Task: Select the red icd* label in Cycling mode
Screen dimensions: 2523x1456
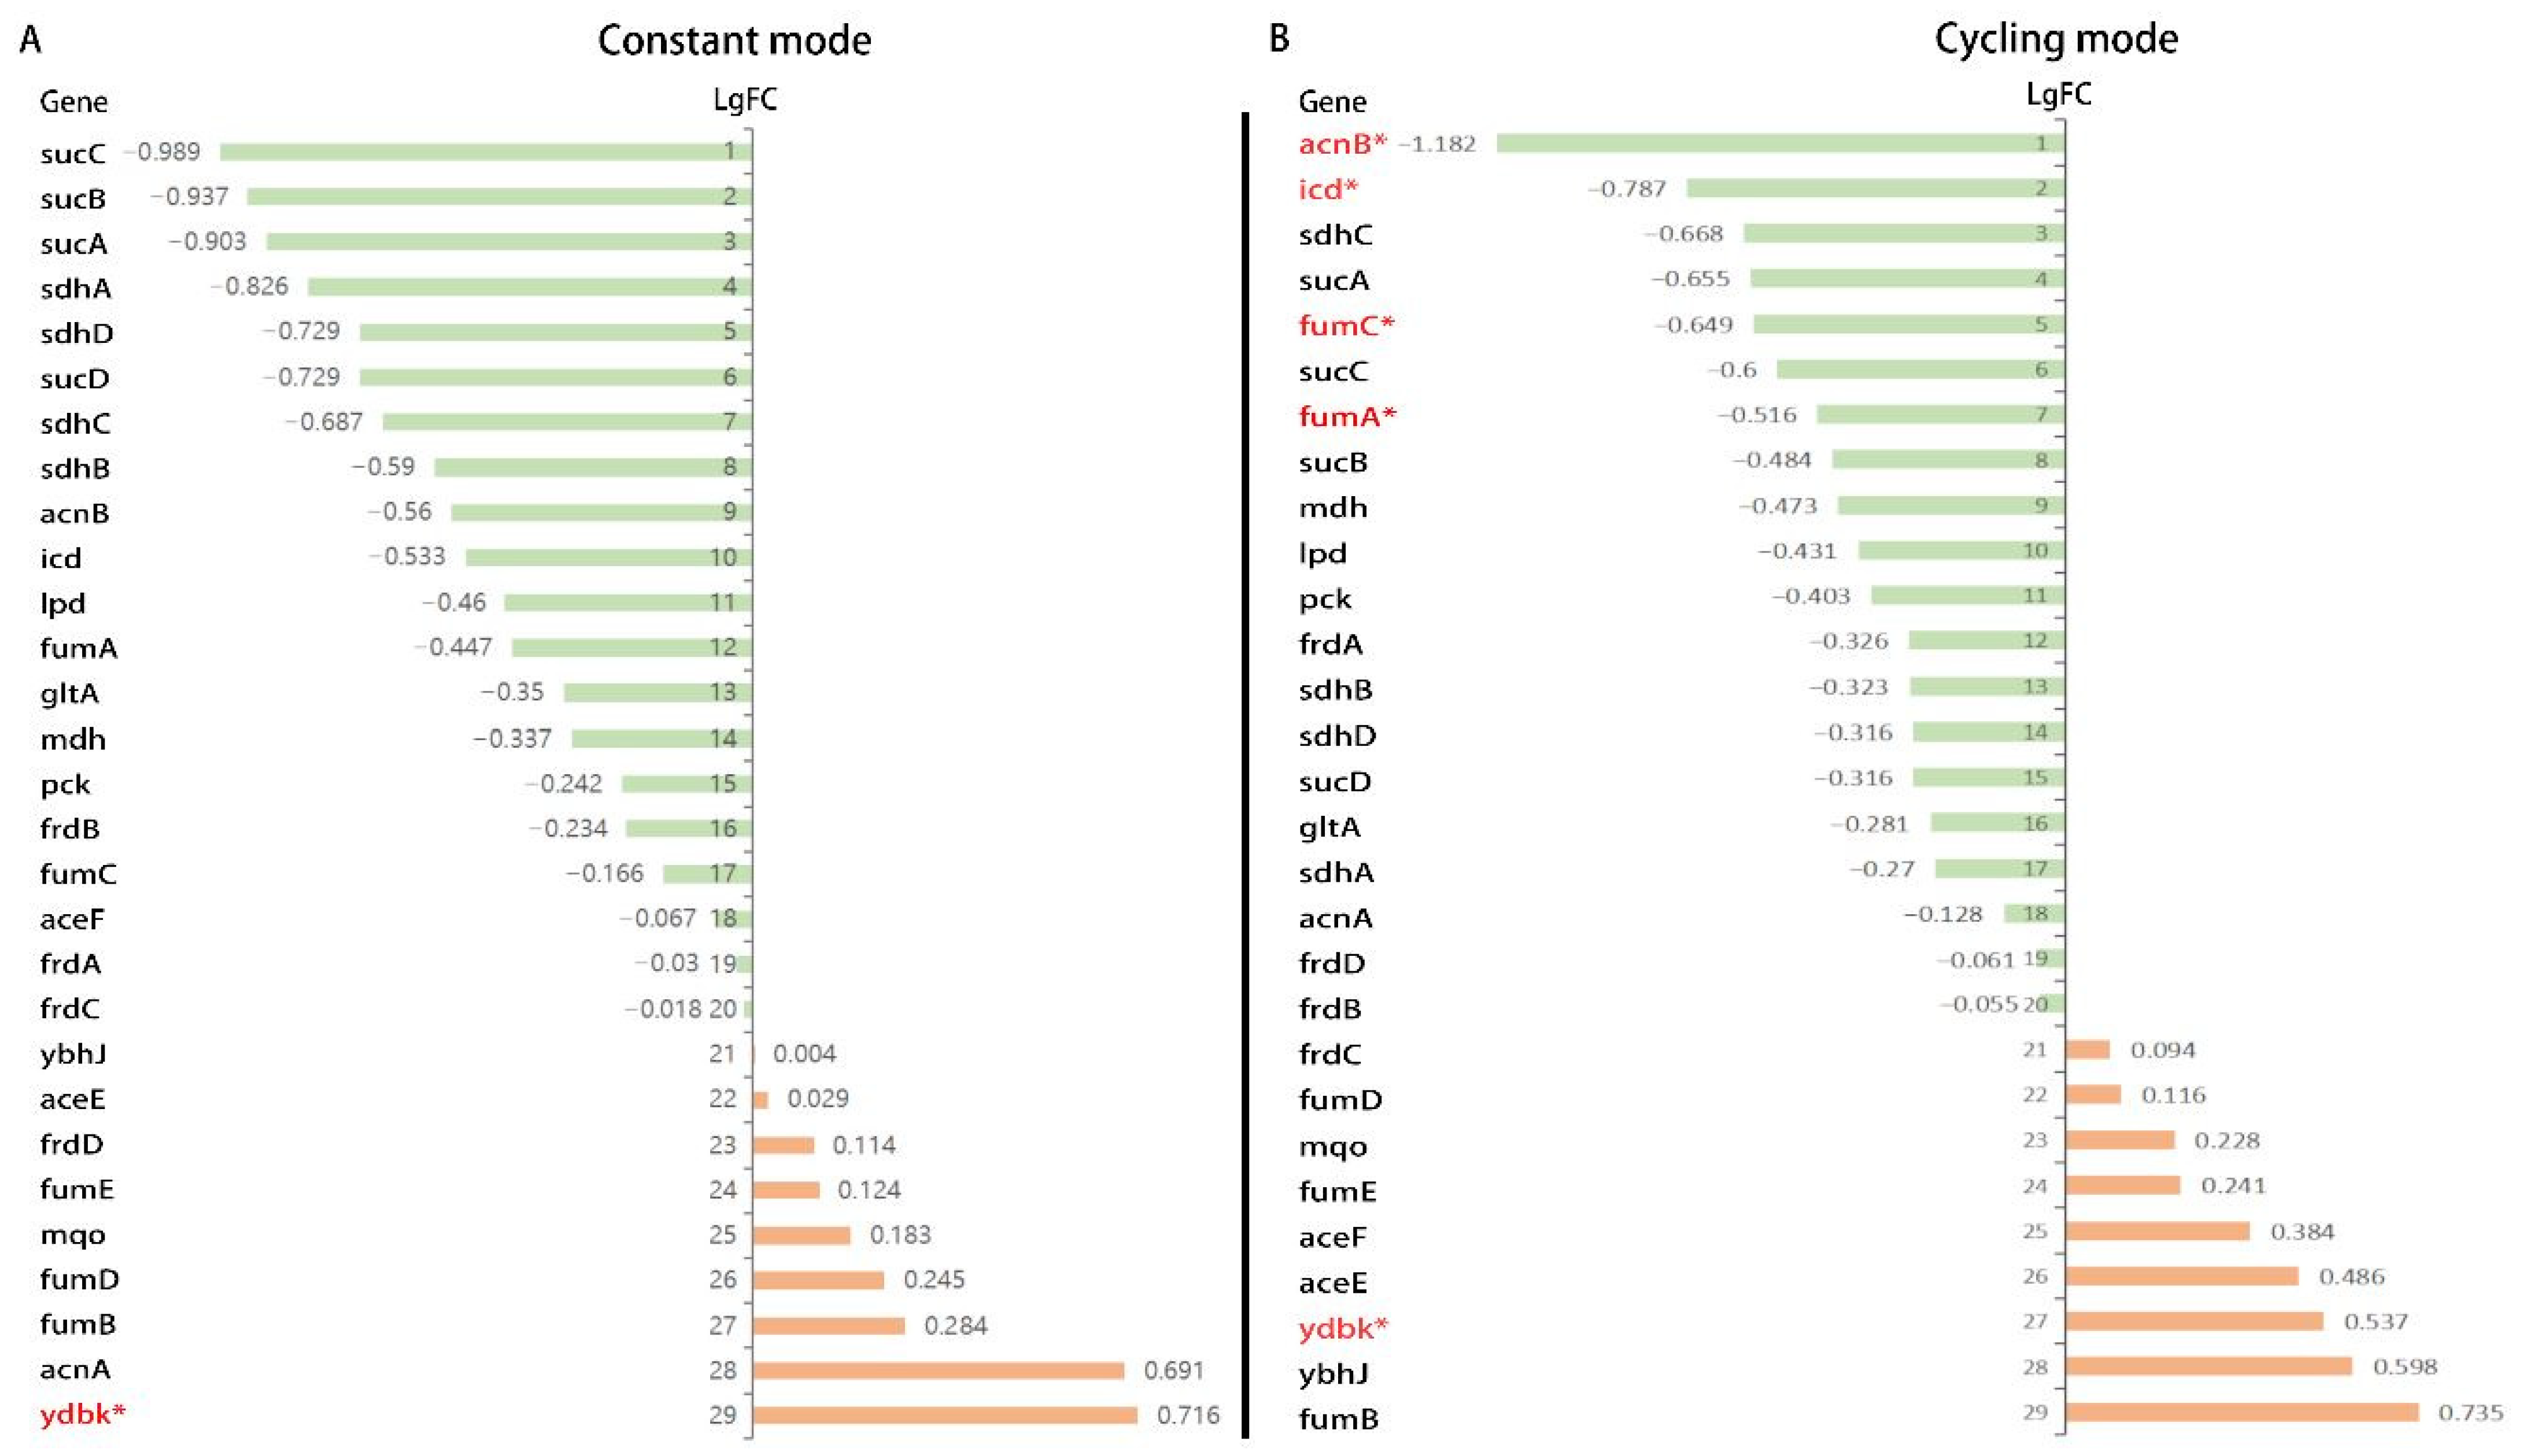Action: [x=1328, y=189]
